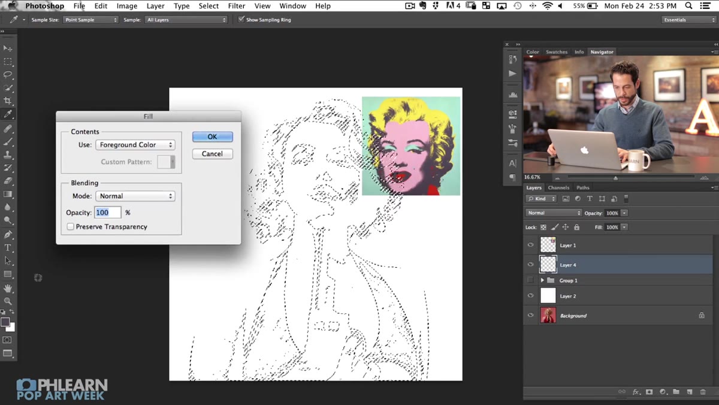Open Sample Size dropdown
The height and width of the screenshot is (405, 719).
[90, 20]
